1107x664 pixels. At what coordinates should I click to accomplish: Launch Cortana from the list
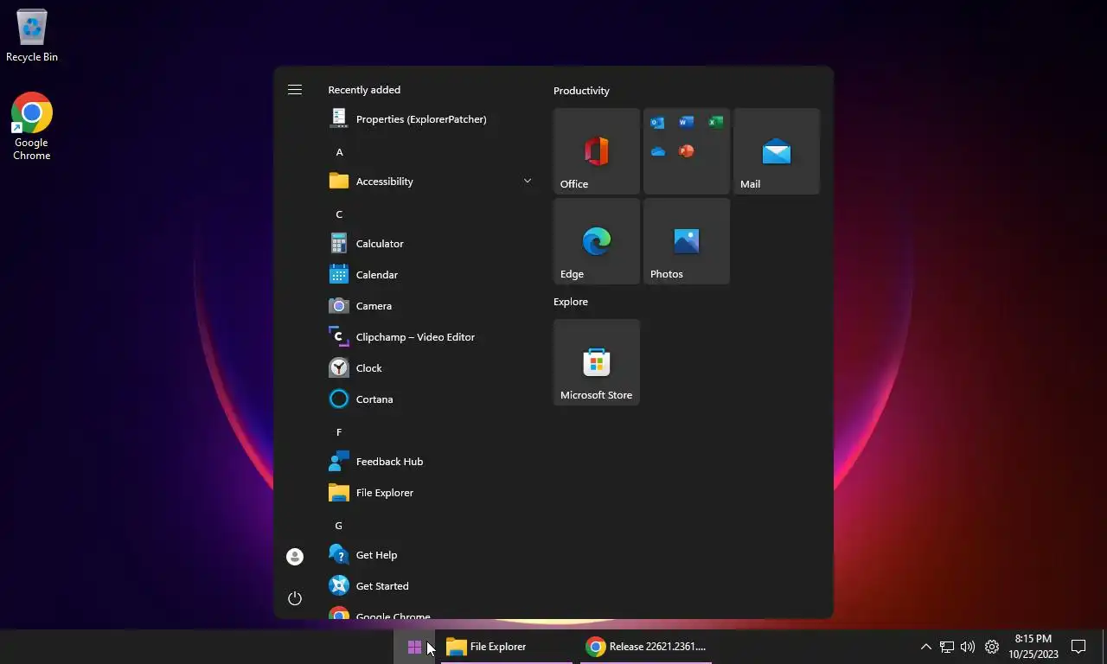click(x=431, y=399)
